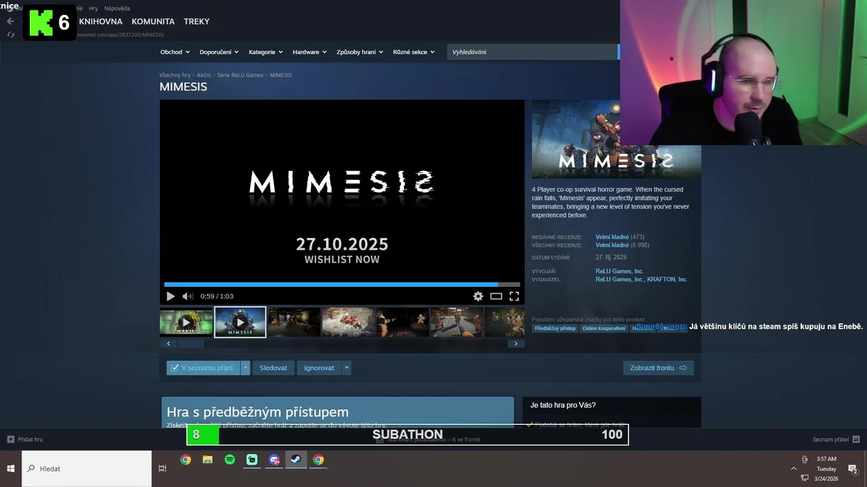Image resolution: width=867 pixels, height=487 pixels.
Task: Open the TREKY tab
Action: (196, 22)
